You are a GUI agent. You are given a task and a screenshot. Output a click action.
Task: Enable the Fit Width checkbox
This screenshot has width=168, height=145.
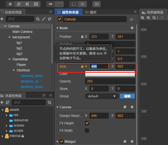87,131
